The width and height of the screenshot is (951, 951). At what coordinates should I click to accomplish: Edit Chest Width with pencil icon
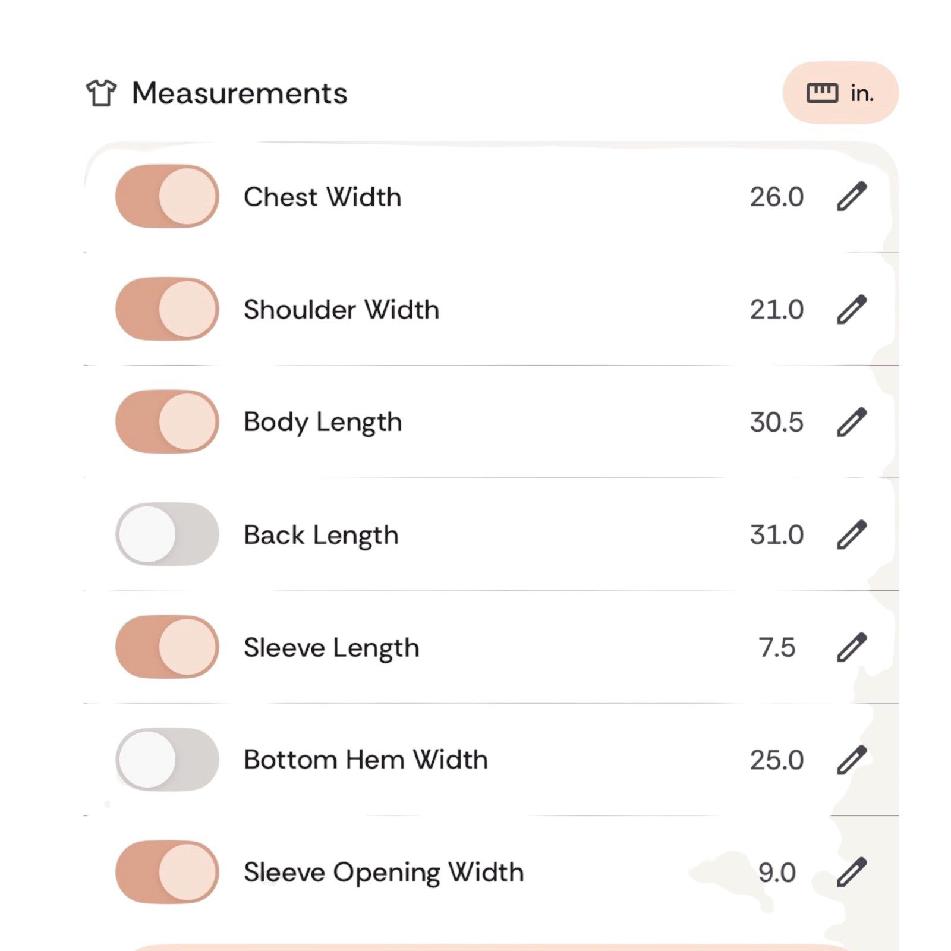(x=852, y=197)
